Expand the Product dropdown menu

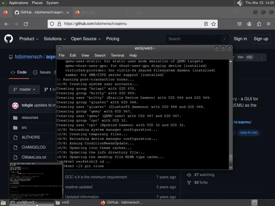[x=29, y=39]
